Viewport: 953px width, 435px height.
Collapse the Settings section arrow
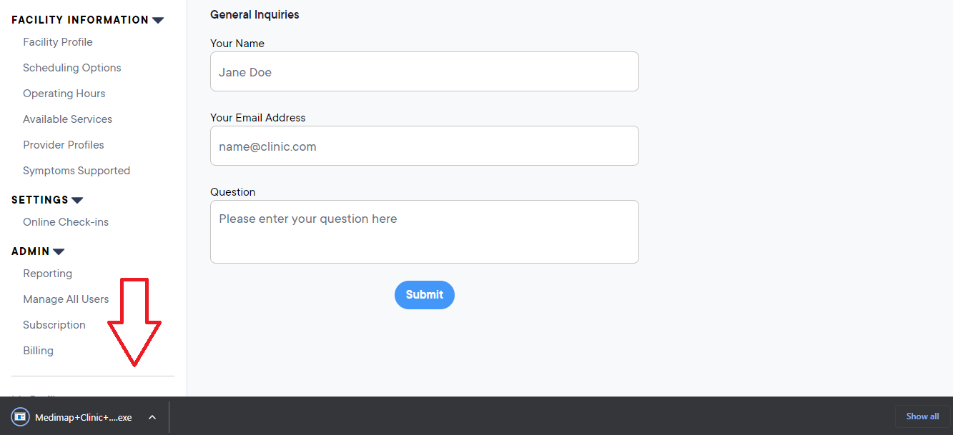(77, 200)
